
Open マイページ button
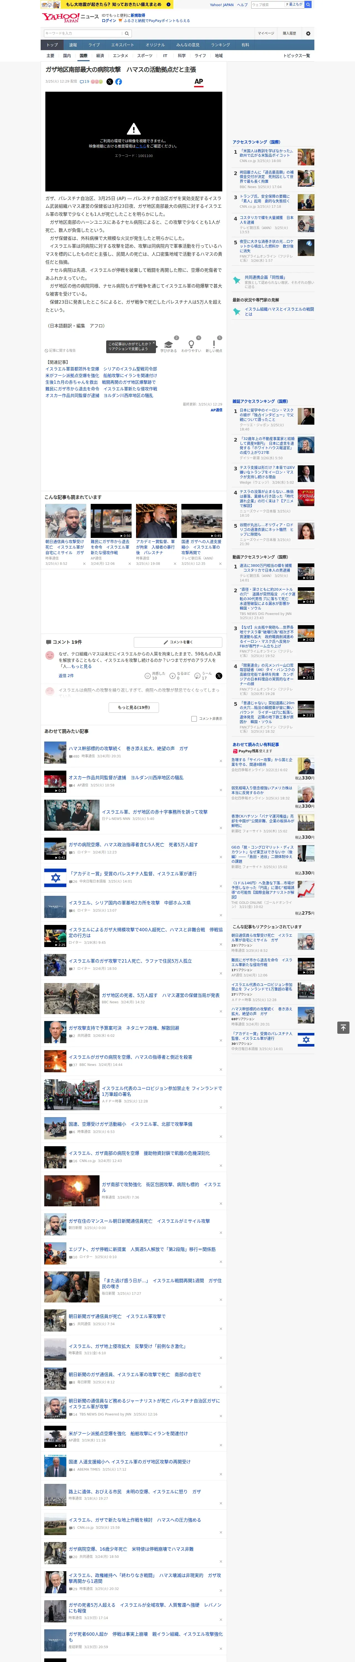click(265, 34)
